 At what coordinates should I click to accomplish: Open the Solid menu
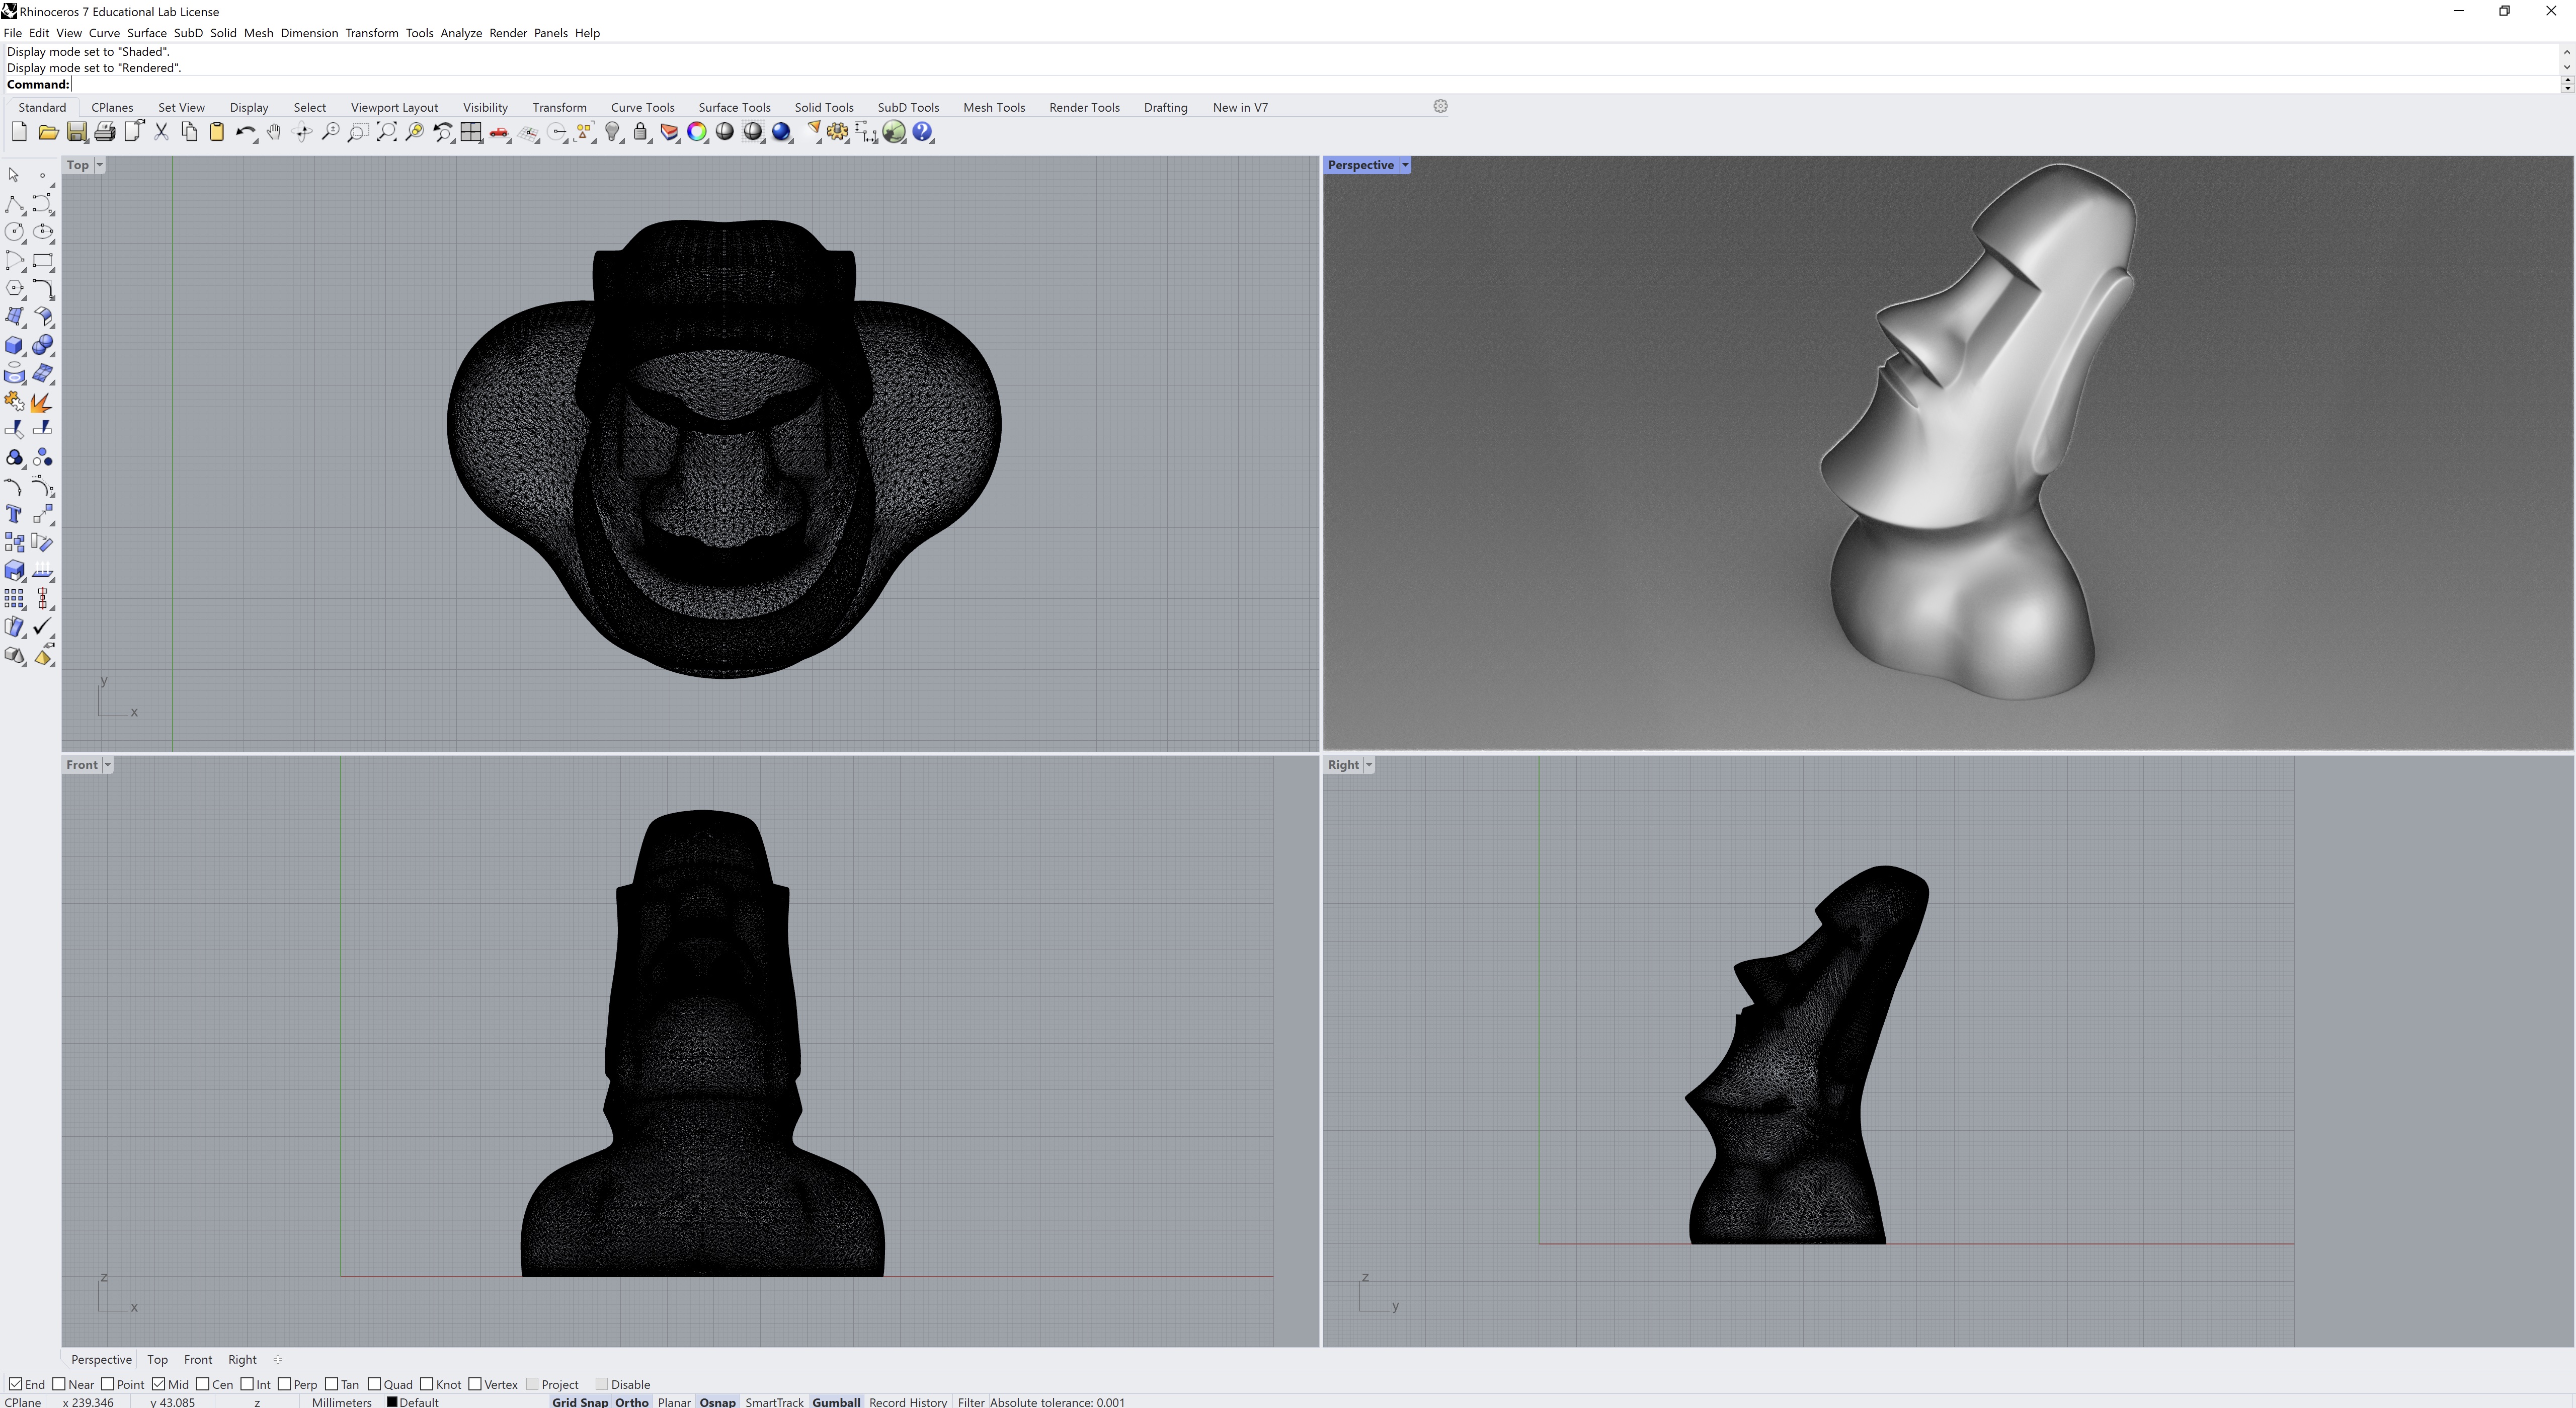pos(223,33)
